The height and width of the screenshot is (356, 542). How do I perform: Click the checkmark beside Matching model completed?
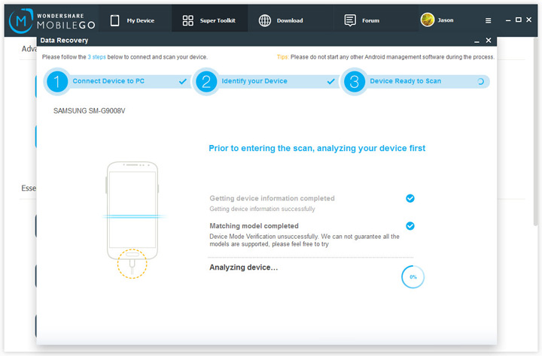point(410,226)
